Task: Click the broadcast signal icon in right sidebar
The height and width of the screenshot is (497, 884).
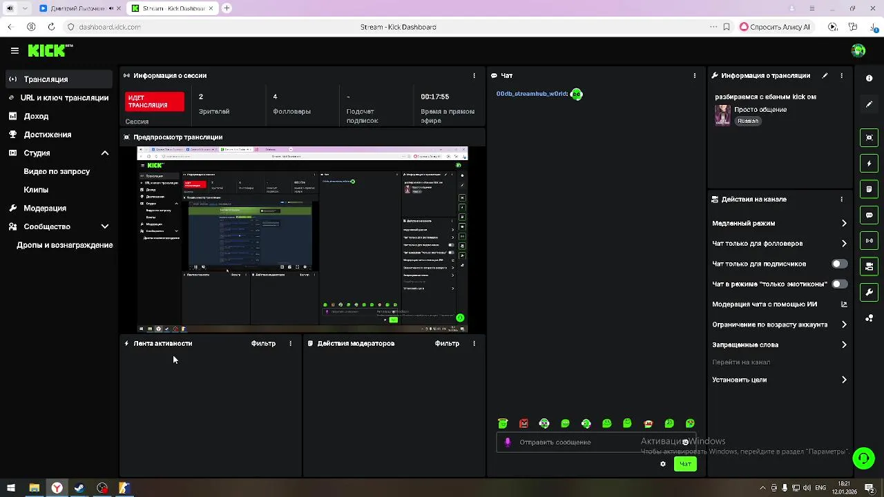Action: pos(869,241)
